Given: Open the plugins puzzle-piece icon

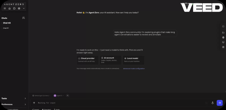Looking at the screenshot, I should (14, 9).
